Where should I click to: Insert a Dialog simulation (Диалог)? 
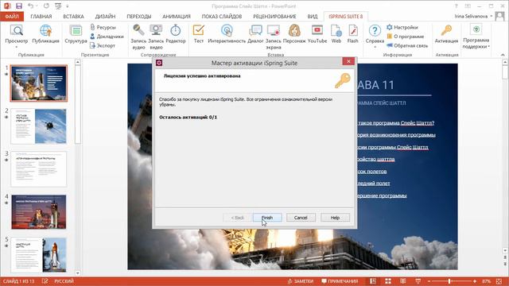(x=255, y=34)
